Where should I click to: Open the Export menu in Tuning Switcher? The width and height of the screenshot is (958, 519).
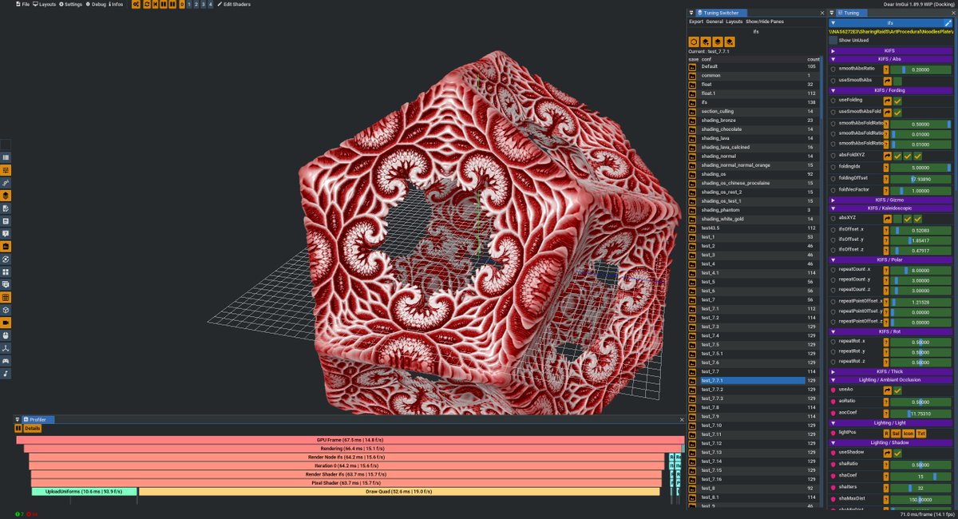696,22
